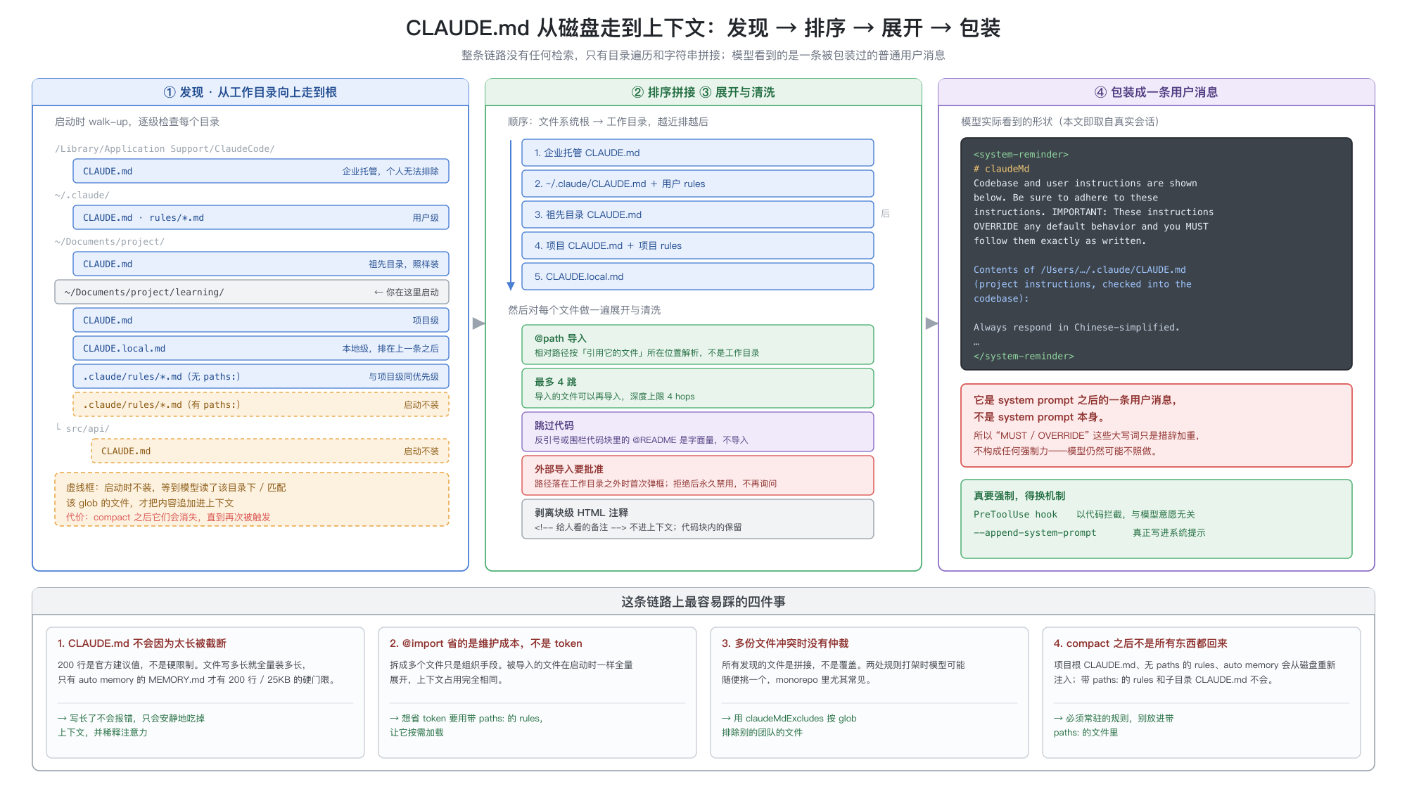Select the 'CLAUDE.md · rules/*.md' user-level box

click(260, 217)
